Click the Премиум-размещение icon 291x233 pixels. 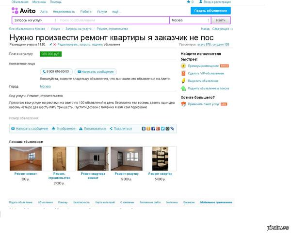183,66
